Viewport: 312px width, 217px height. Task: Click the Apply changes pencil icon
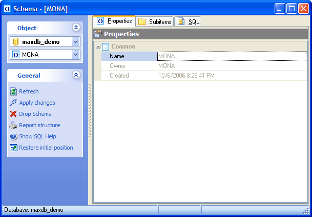[x=13, y=103]
